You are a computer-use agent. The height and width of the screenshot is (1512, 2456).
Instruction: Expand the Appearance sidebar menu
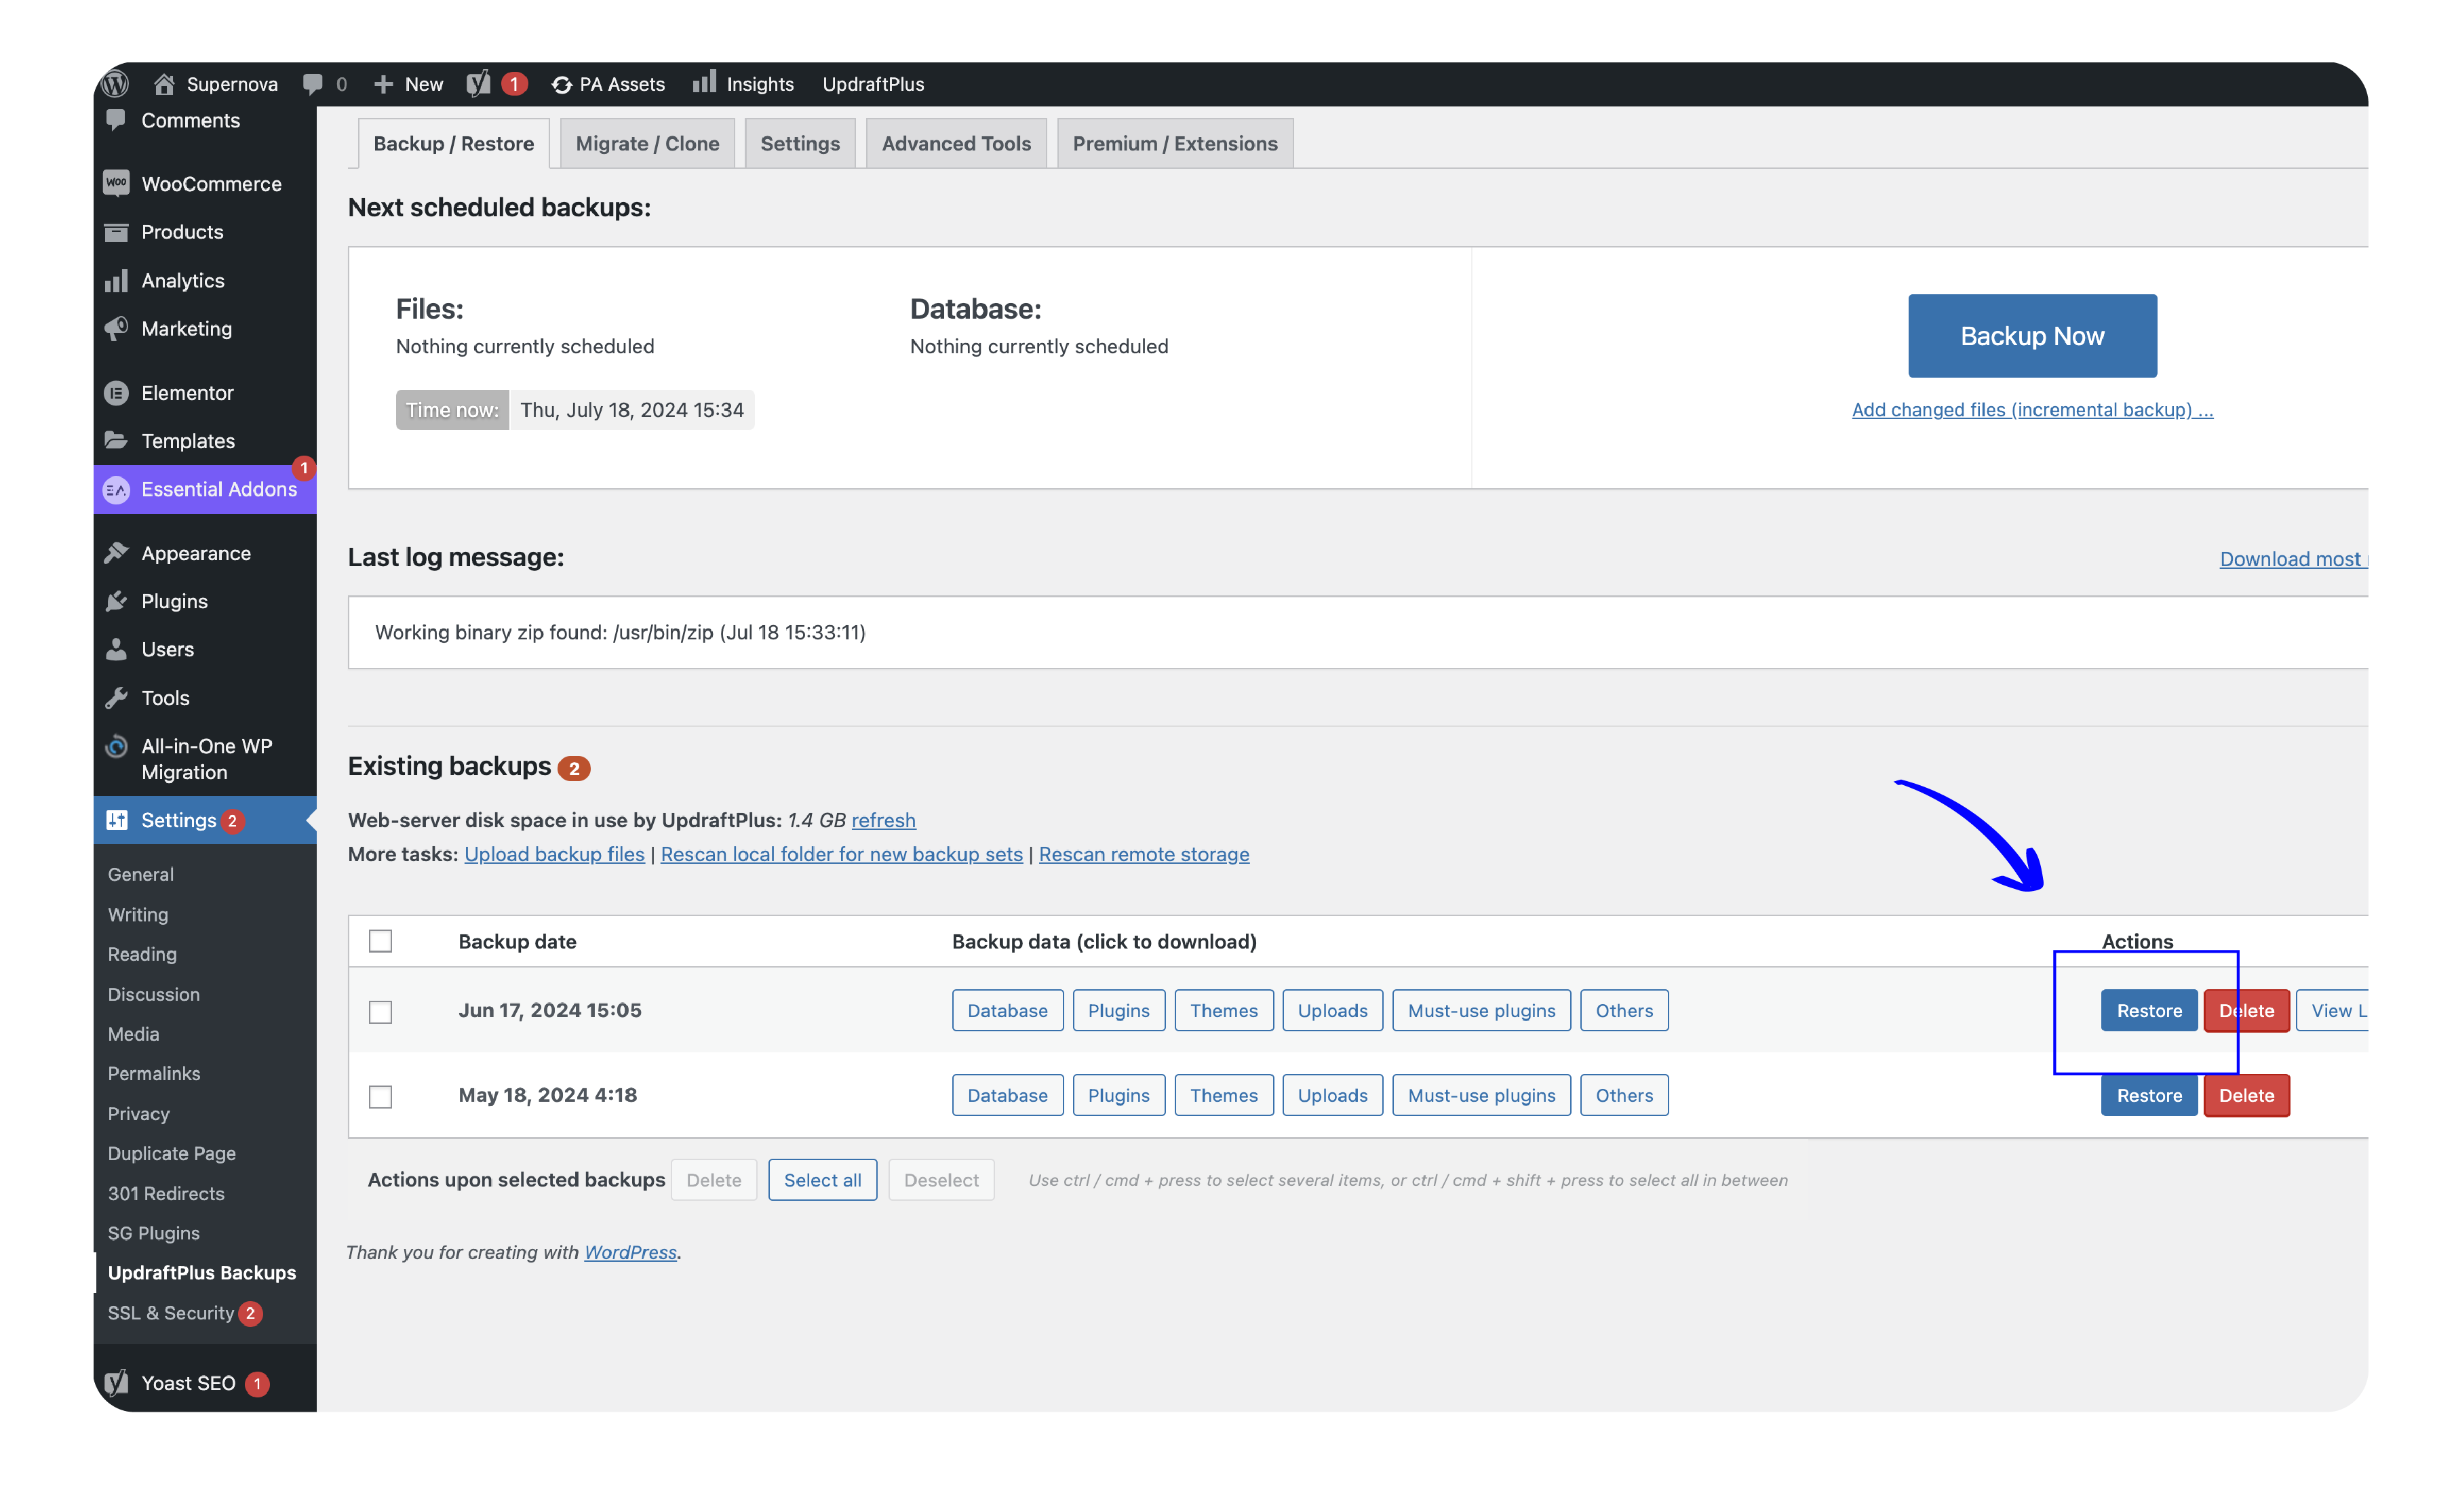point(196,553)
